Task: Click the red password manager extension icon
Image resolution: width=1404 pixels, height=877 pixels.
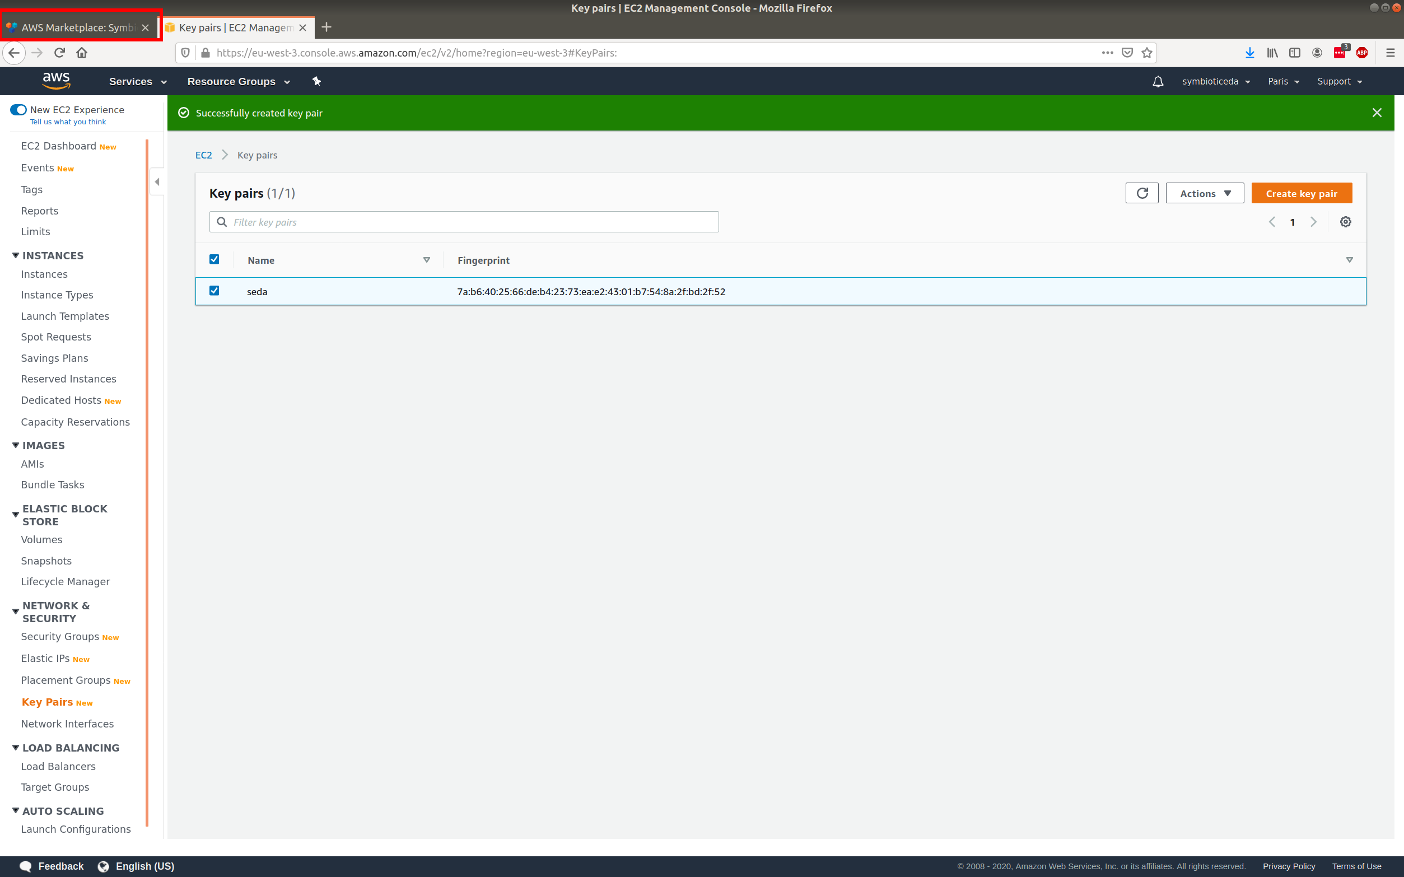Action: 1340,52
